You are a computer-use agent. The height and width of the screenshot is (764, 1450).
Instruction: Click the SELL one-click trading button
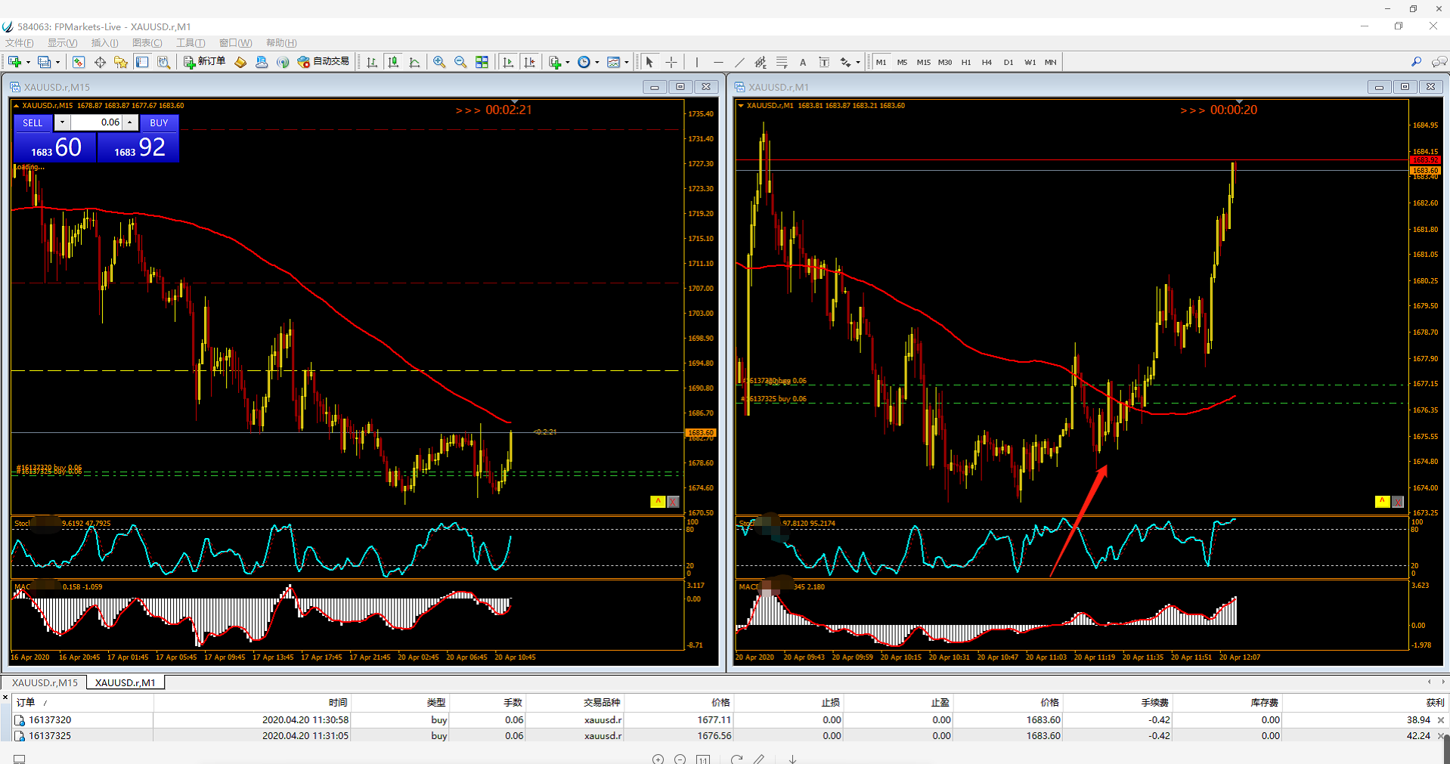[33, 122]
